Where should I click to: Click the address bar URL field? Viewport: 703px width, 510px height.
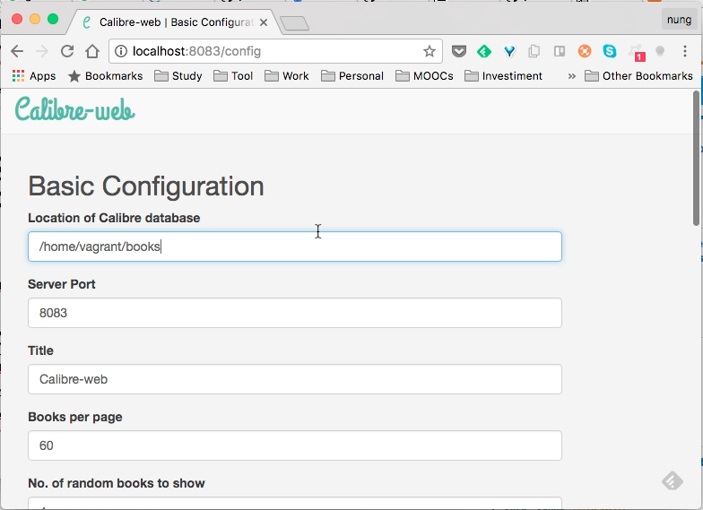pos(273,51)
